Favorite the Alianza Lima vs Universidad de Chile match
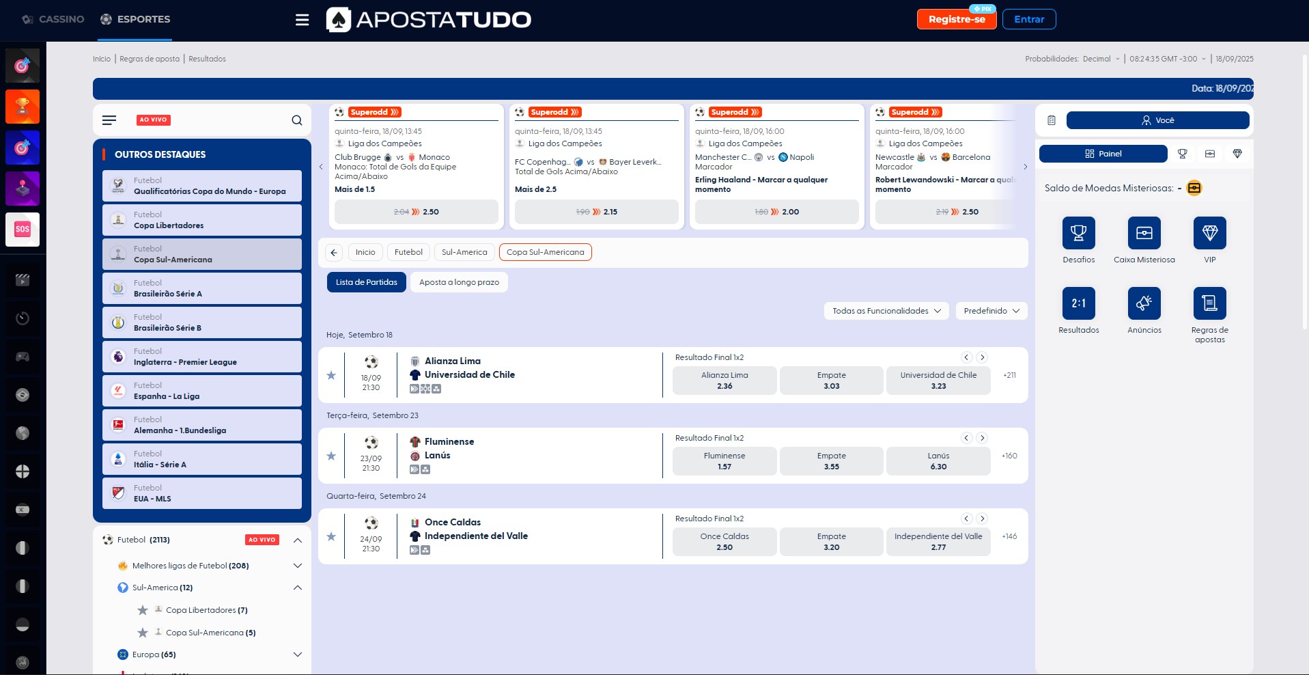 click(331, 375)
